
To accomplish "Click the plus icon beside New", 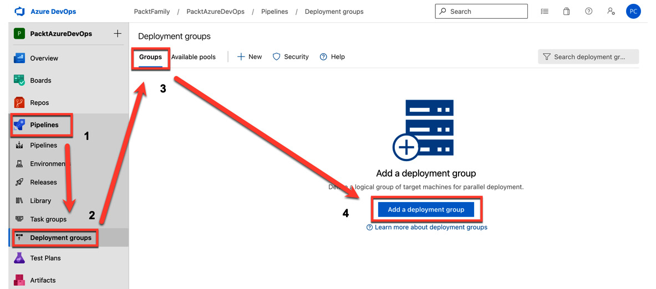I will [x=241, y=57].
